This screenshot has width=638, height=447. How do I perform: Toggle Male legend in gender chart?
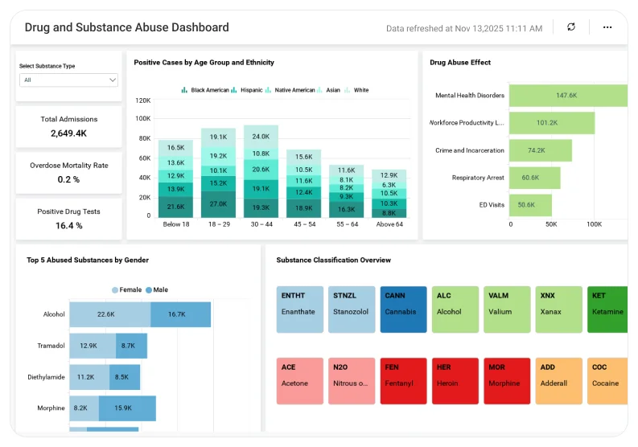point(157,290)
